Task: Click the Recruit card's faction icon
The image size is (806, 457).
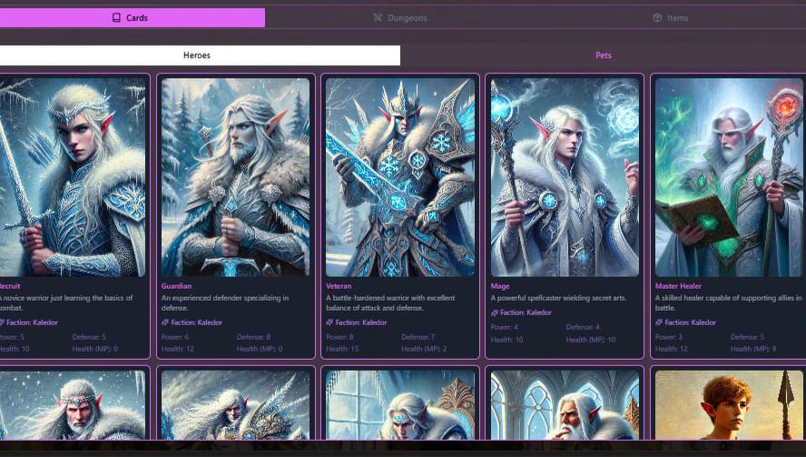Action: (2, 323)
